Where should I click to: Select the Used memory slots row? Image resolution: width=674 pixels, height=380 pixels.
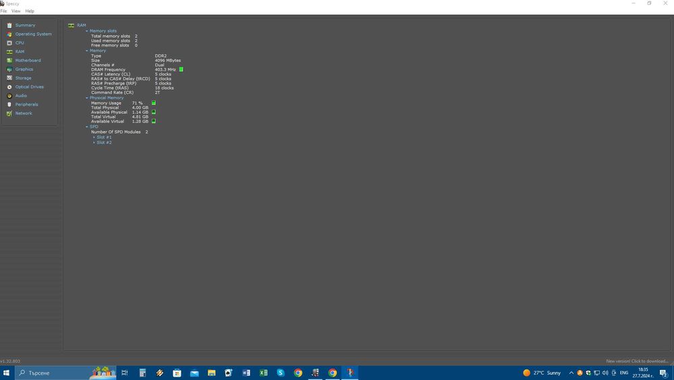115,41
